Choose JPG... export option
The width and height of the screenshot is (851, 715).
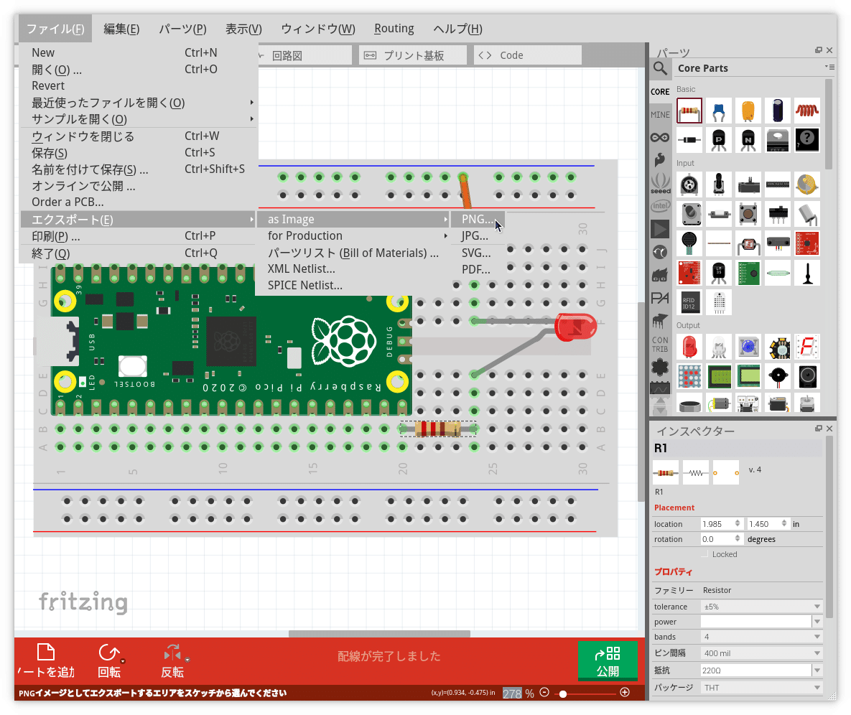pos(478,235)
